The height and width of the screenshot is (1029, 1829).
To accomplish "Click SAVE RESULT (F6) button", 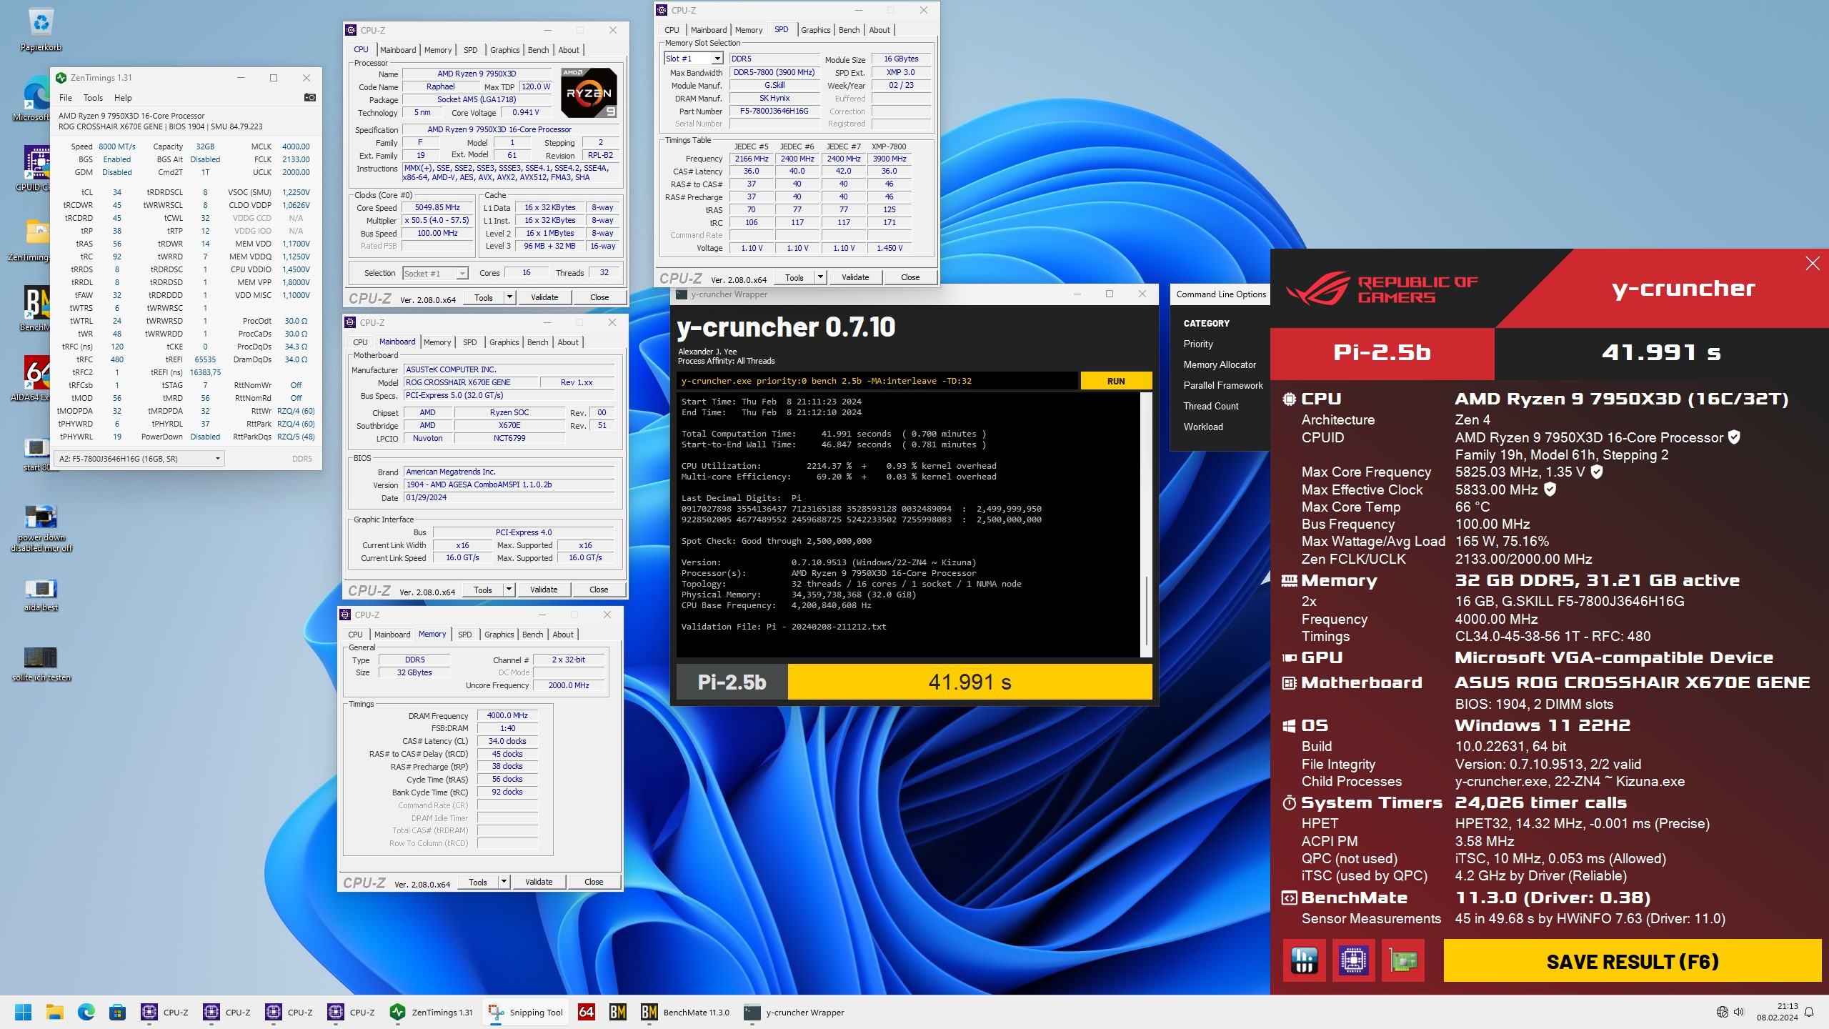I will (1632, 961).
